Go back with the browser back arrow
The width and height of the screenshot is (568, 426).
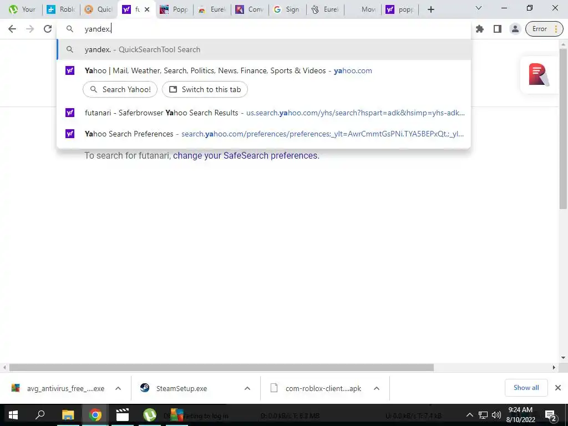tap(12, 29)
